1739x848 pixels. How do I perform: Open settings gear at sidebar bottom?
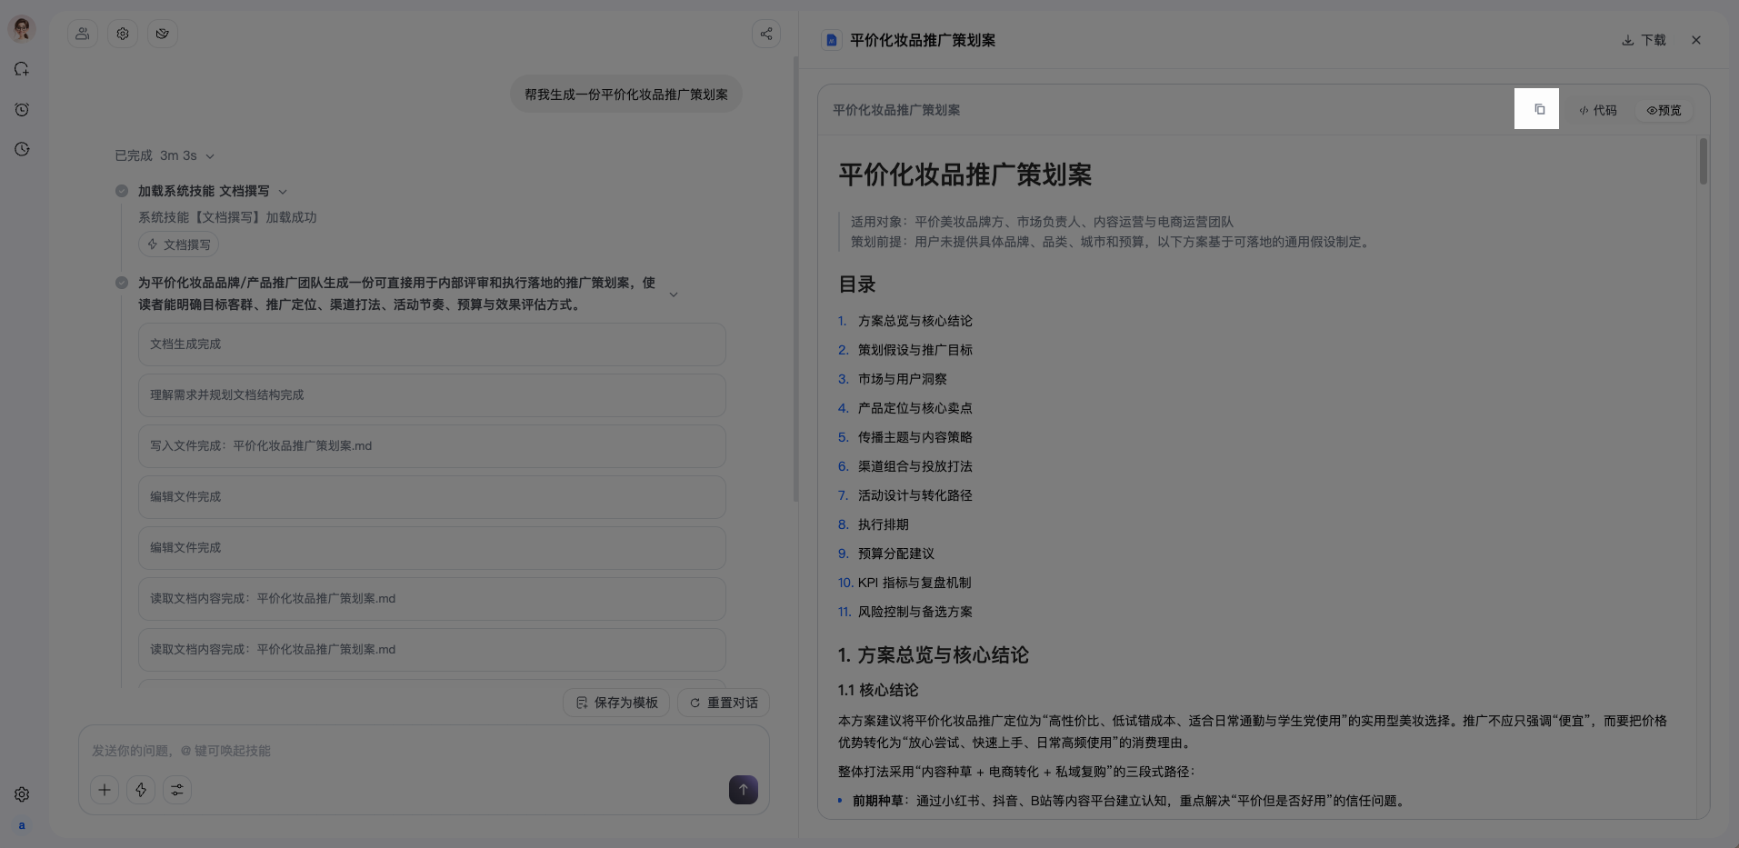pyautogui.click(x=22, y=794)
